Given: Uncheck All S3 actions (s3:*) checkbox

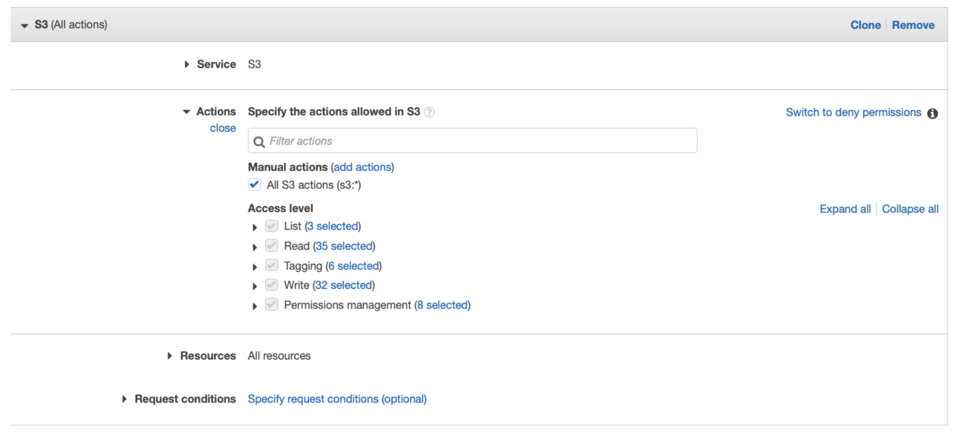Looking at the screenshot, I should pos(254,185).
